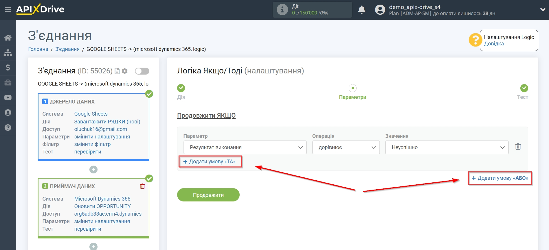The image size is (549, 250).
Task: Click the demo_apix-drive_s4 username
Action: 414,7
